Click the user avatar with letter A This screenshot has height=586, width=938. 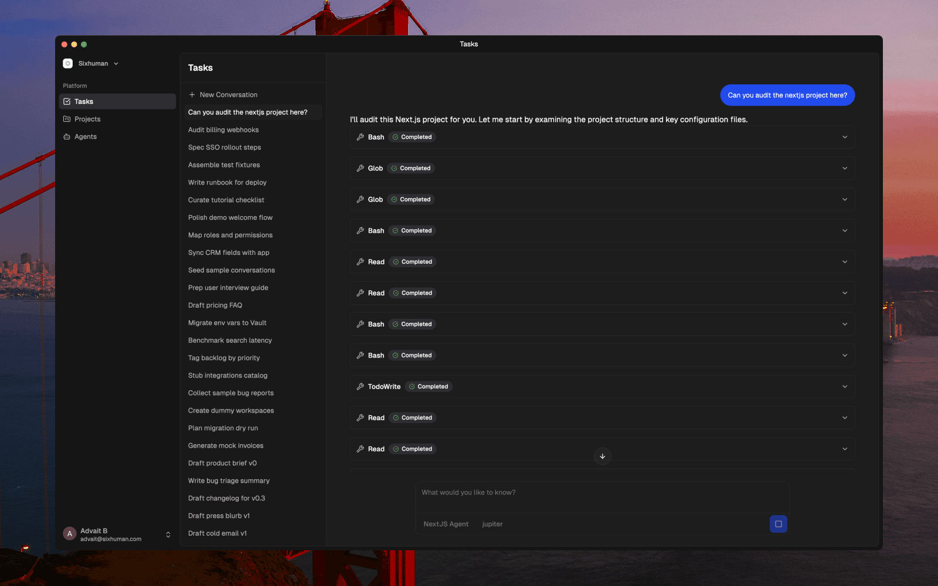pos(70,534)
